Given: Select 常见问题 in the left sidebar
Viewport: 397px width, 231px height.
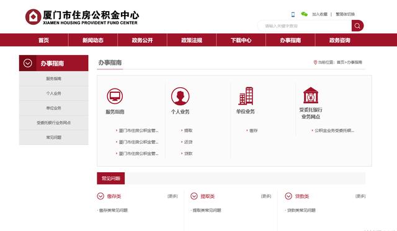Looking at the screenshot, I should (54, 137).
